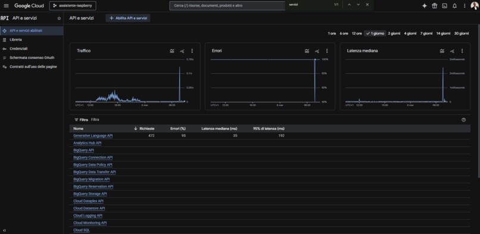Open Cloud Datastore API link

89,208
